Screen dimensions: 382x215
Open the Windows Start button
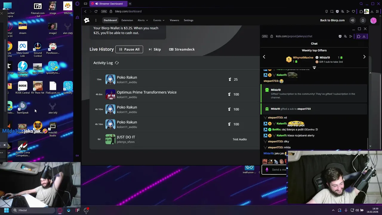coord(6,210)
